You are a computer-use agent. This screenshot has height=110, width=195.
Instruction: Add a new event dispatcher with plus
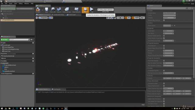33,74
